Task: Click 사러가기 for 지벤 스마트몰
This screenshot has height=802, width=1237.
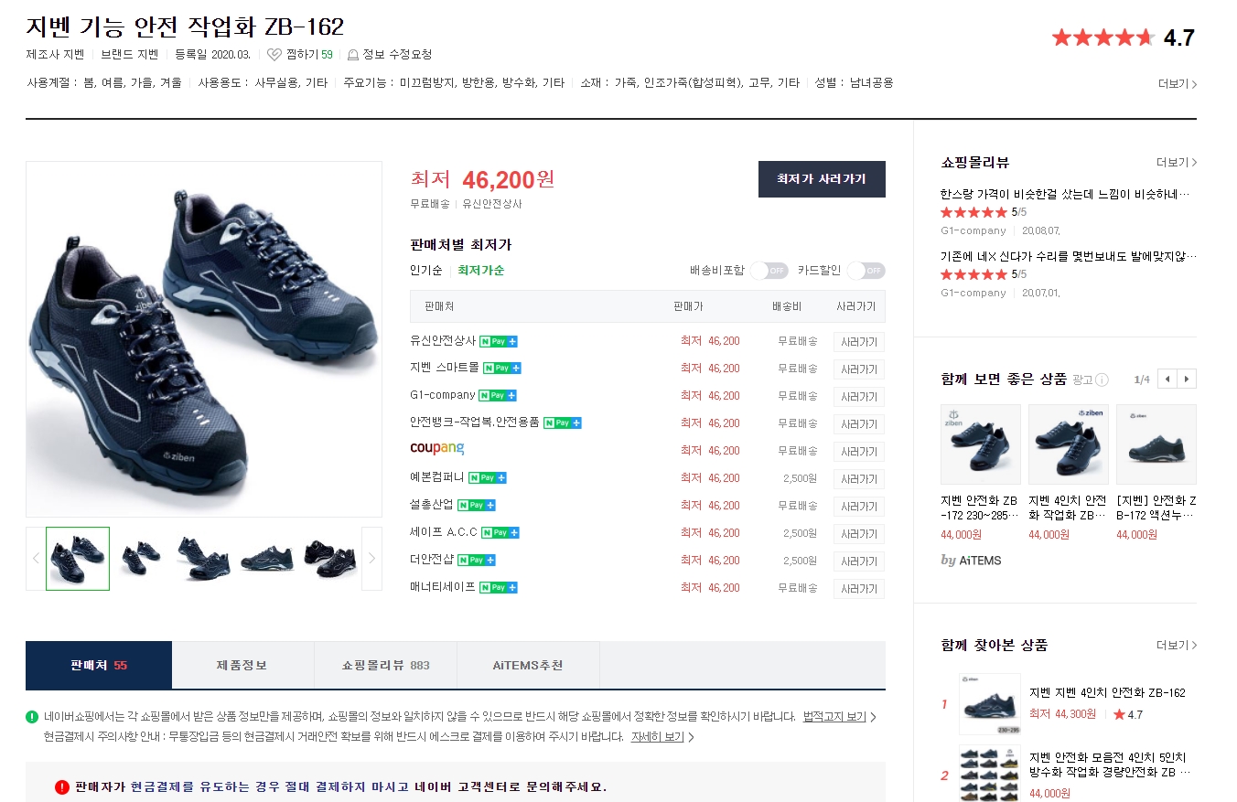Action: pos(858,369)
